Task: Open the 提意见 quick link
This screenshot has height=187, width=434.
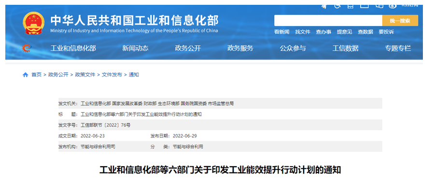Action: pos(344,32)
